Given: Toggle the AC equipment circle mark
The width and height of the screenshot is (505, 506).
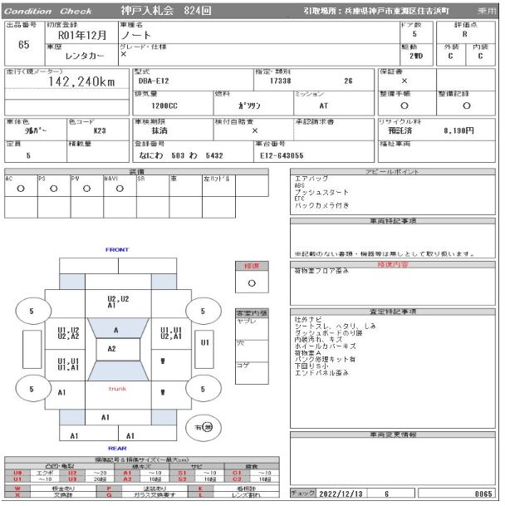Looking at the screenshot, I should click(x=20, y=189).
